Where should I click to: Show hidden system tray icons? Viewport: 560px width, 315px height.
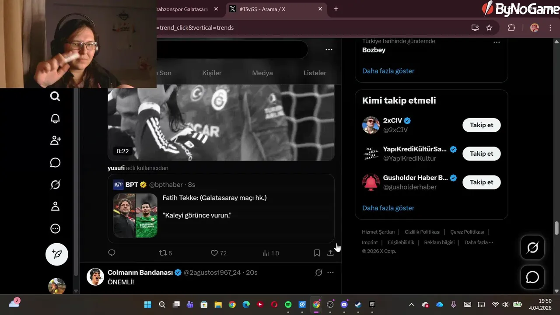point(411,304)
